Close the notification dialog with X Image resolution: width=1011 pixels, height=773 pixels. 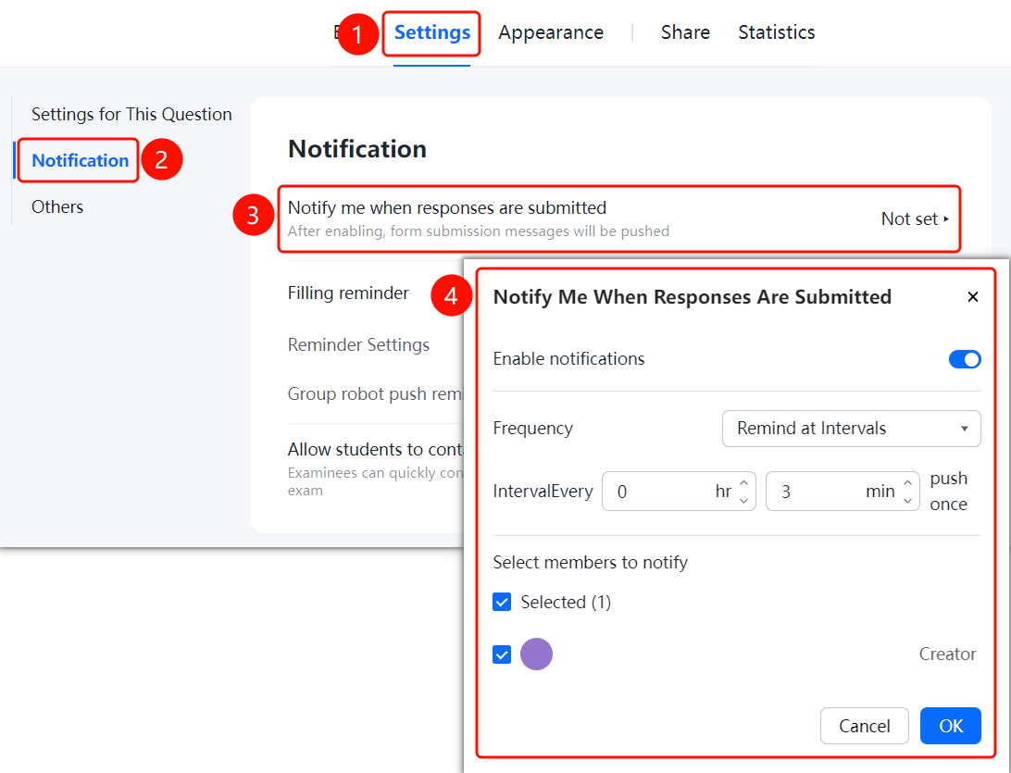point(973,296)
